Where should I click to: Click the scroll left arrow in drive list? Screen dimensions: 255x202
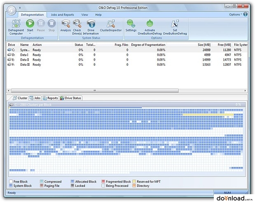pyautogui.click(x=9, y=91)
